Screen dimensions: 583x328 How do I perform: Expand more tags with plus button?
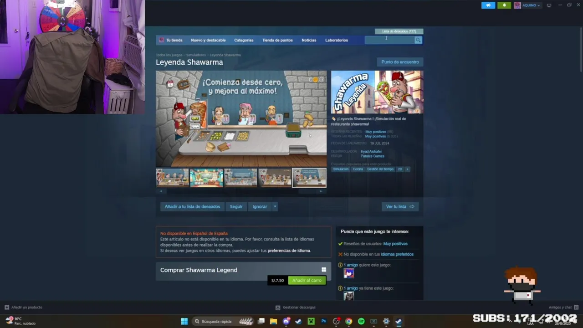click(x=407, y=169)
